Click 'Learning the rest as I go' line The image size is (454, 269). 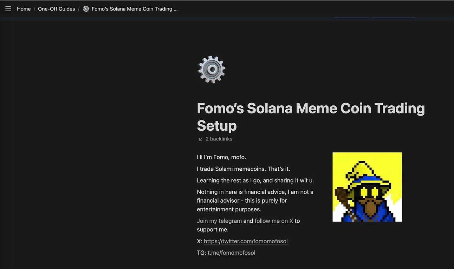tap(255, 181)
